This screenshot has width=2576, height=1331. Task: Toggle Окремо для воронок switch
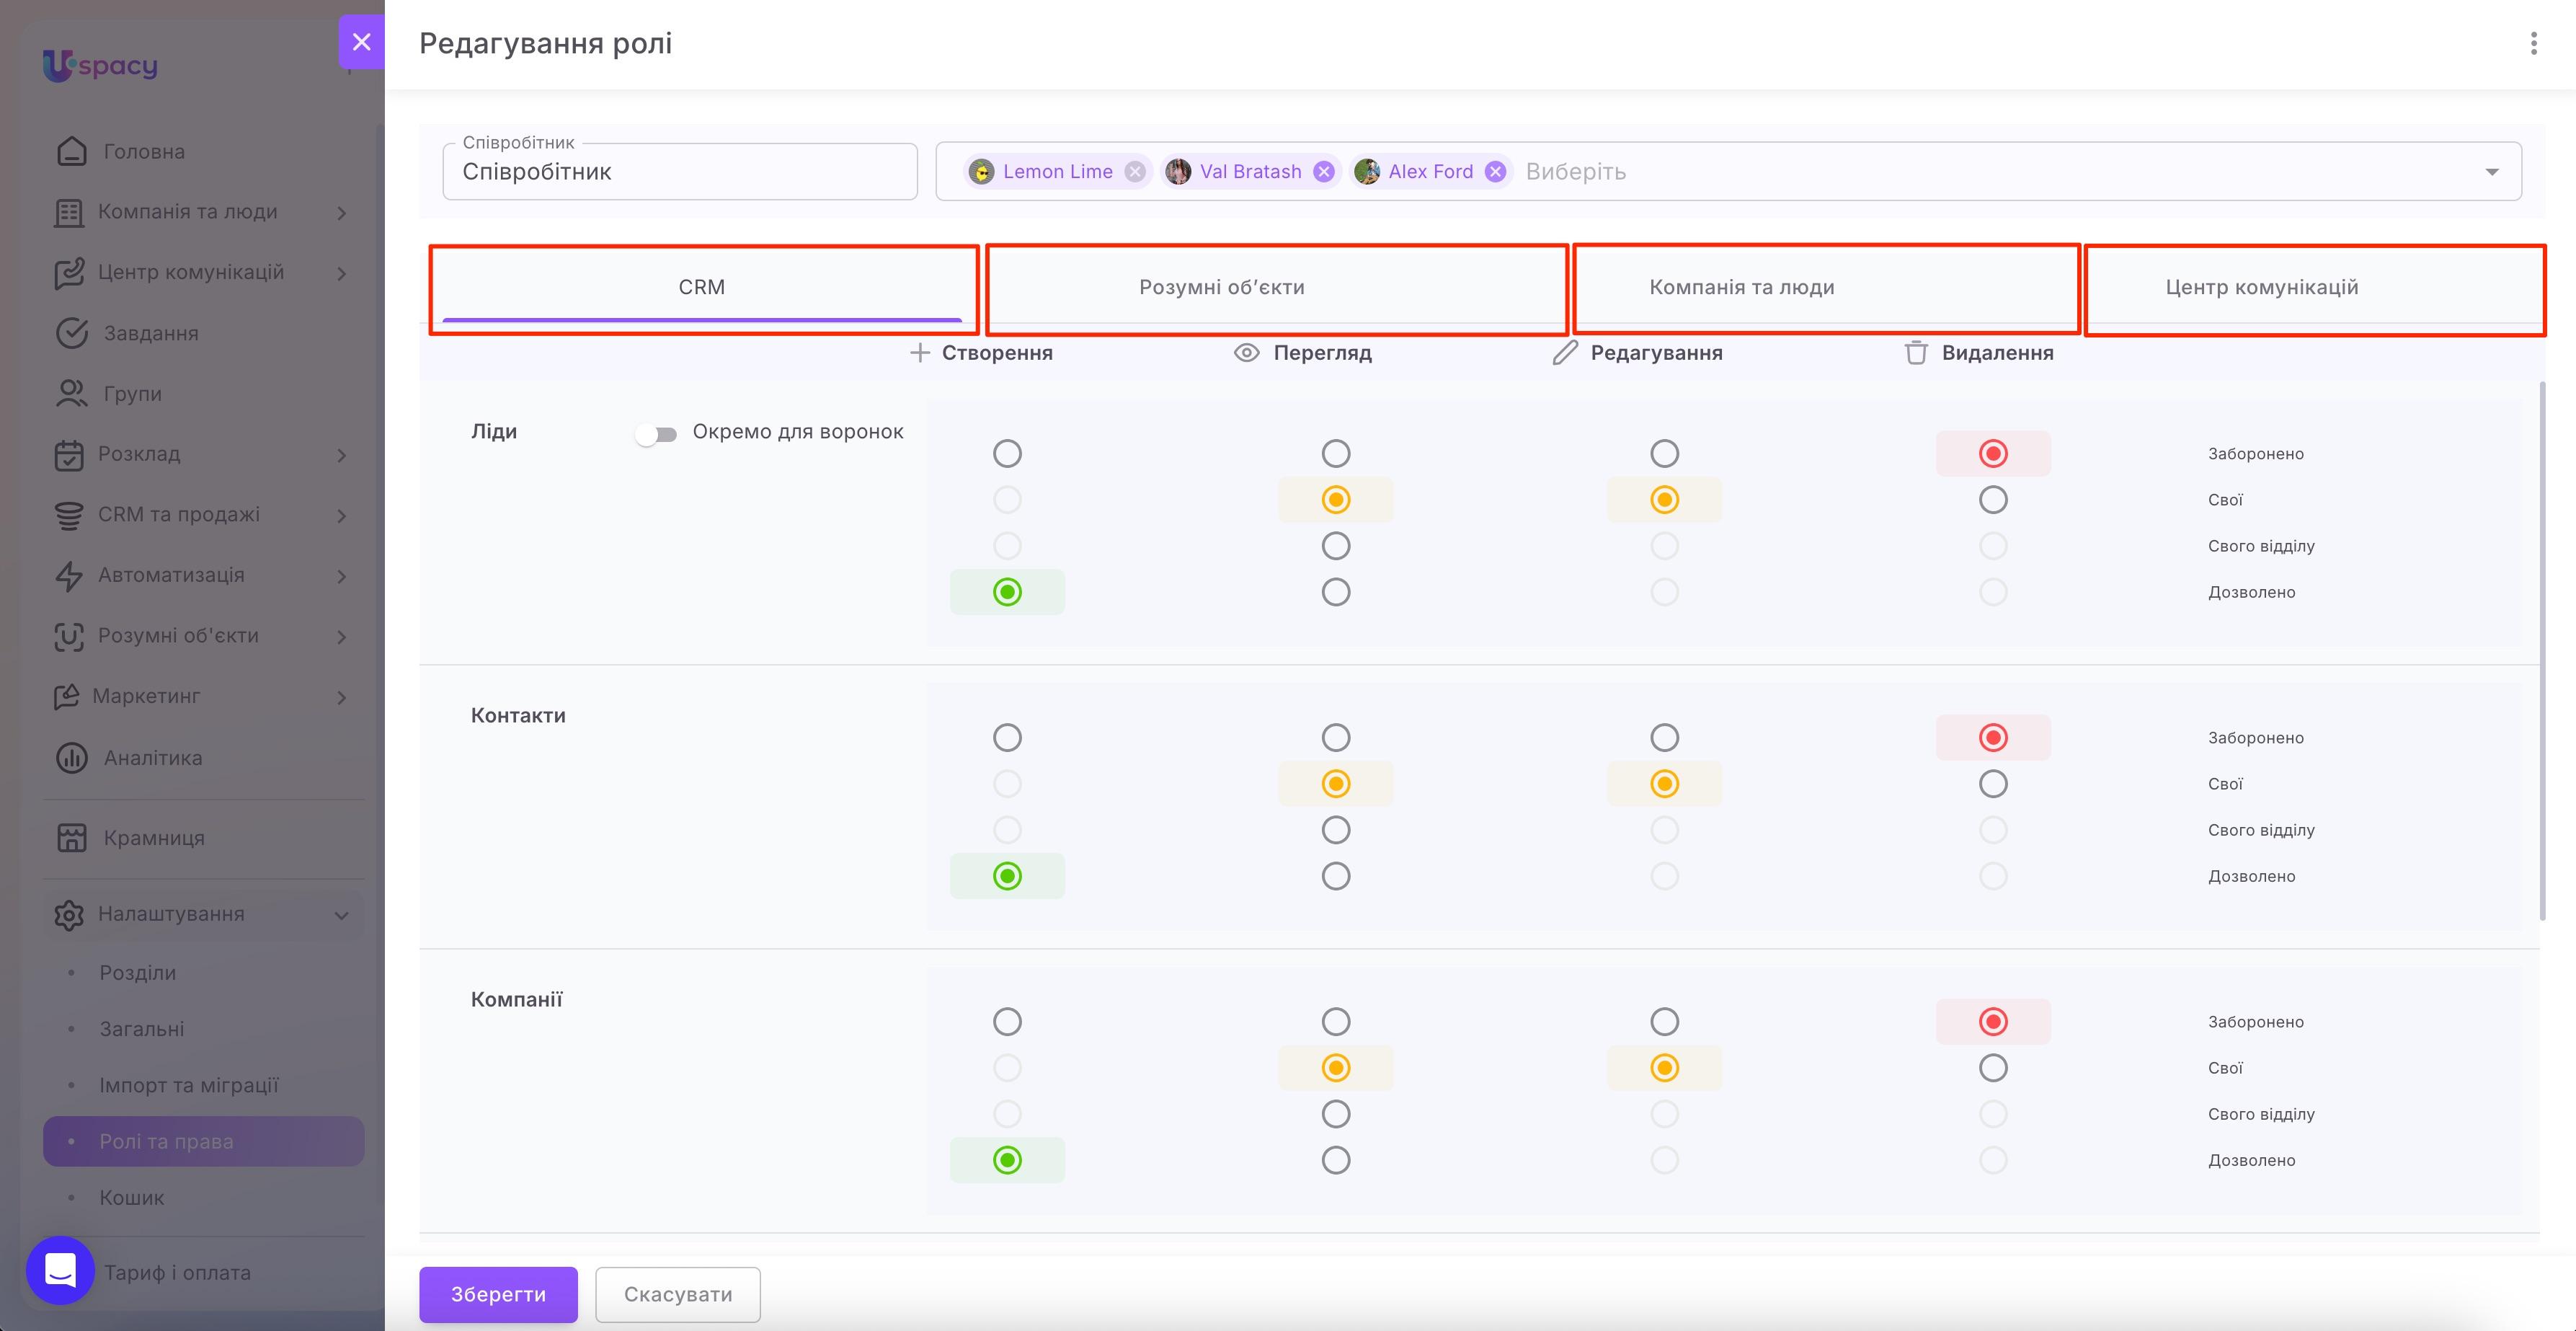656,433
